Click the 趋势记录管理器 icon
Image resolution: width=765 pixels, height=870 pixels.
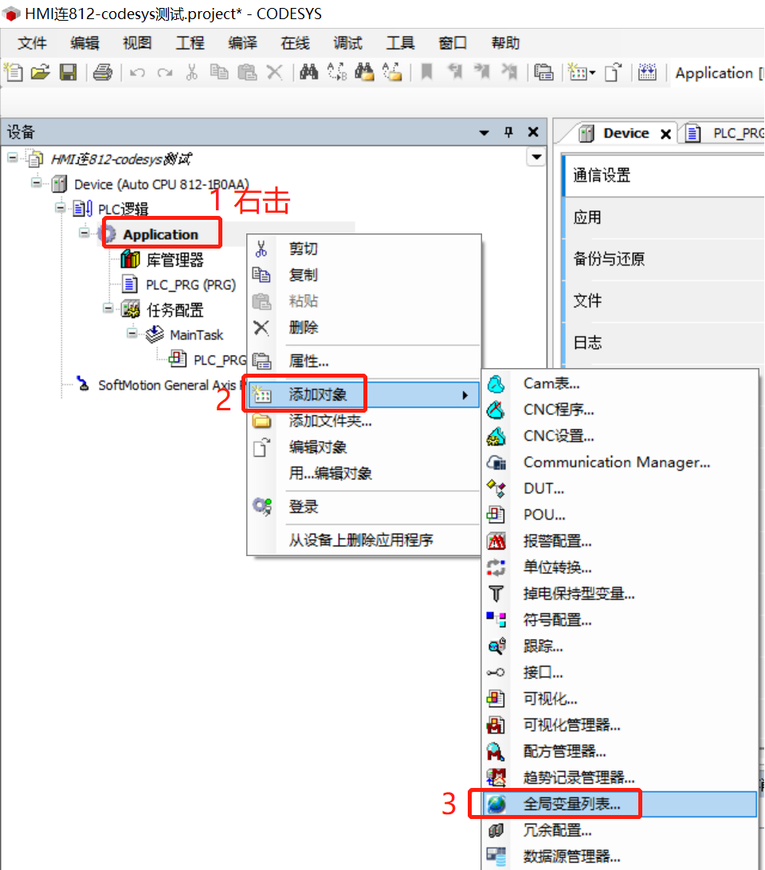click(x=496, y=778)
